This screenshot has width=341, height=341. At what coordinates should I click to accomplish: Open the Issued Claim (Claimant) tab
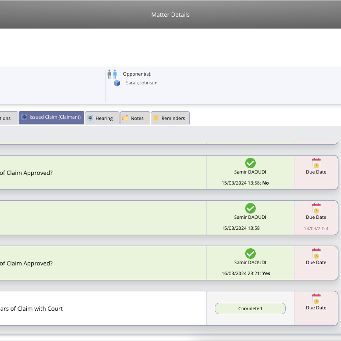[51, 117]
